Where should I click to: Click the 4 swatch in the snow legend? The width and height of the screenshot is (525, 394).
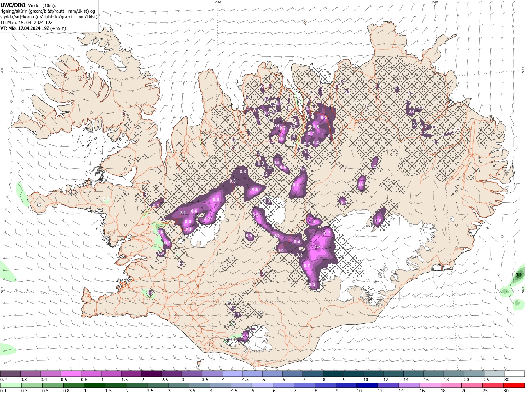232,373
